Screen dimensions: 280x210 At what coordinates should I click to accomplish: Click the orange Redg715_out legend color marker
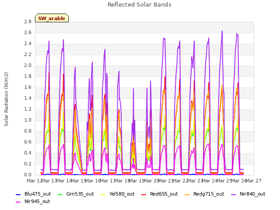(x=187, y=194)
